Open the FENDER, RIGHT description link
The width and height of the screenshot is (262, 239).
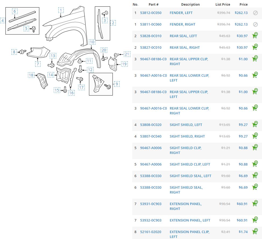click(182, 24)
